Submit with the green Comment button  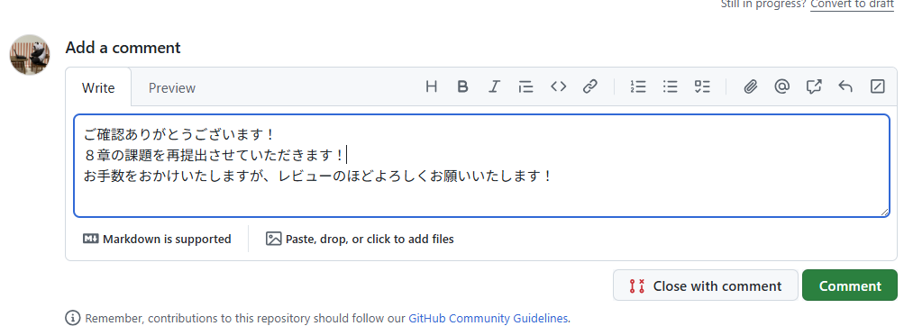point(850,285)
